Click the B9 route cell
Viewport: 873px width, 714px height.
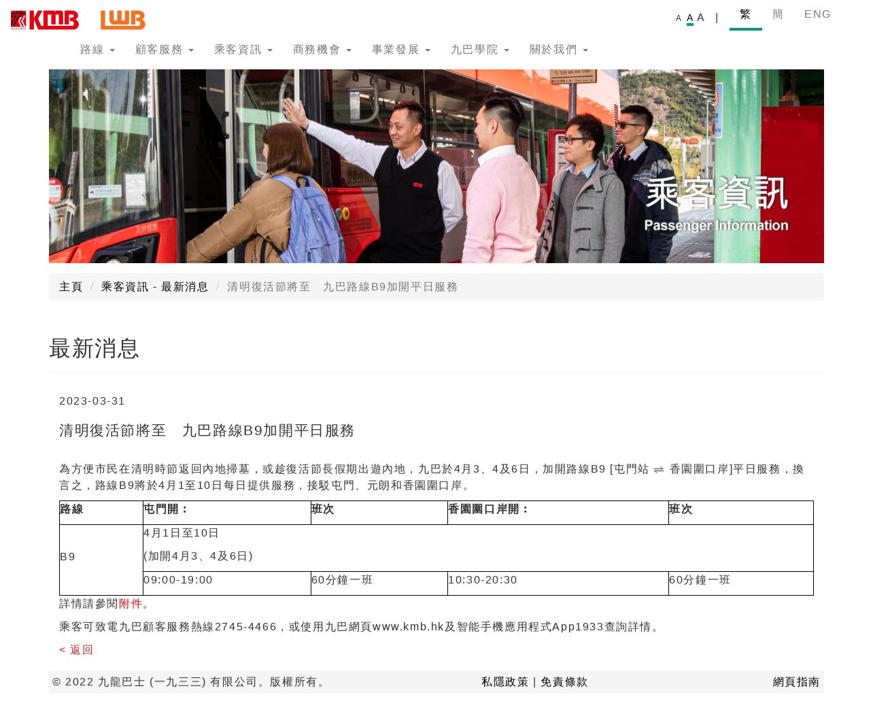pos(101,560)
